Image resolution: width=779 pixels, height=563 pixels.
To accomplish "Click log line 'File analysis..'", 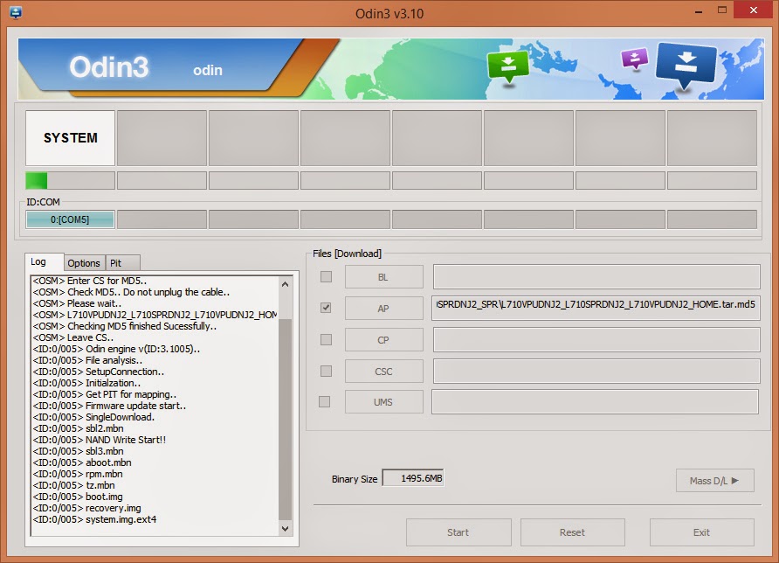I will click(x=88, y=360).
